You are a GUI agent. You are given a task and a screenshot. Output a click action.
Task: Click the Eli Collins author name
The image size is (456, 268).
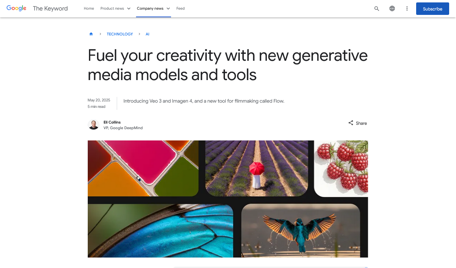point(112,122)
